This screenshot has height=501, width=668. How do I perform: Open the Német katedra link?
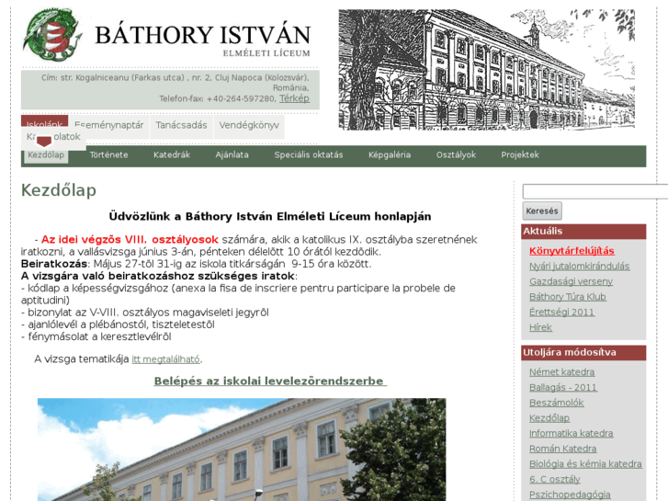point(561,371)
